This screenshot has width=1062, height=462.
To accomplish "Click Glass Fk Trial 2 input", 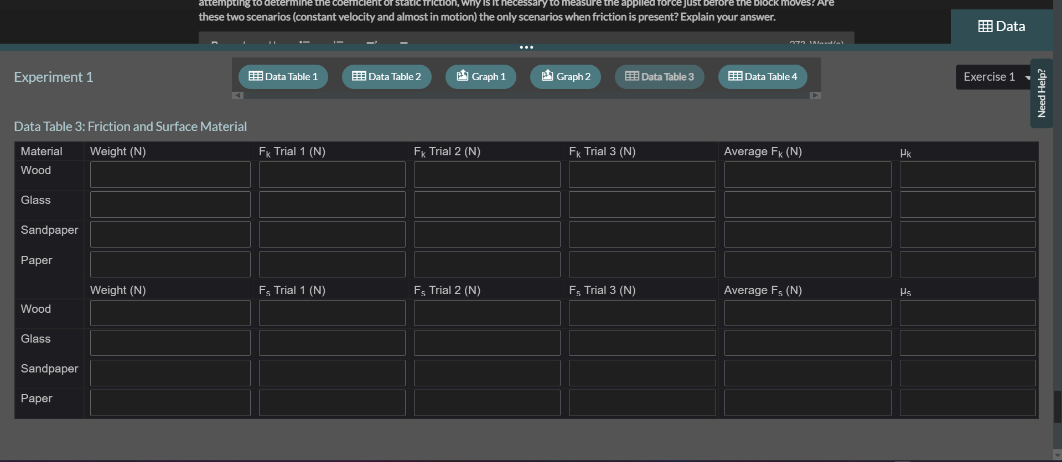I will (x=487, y=204).
